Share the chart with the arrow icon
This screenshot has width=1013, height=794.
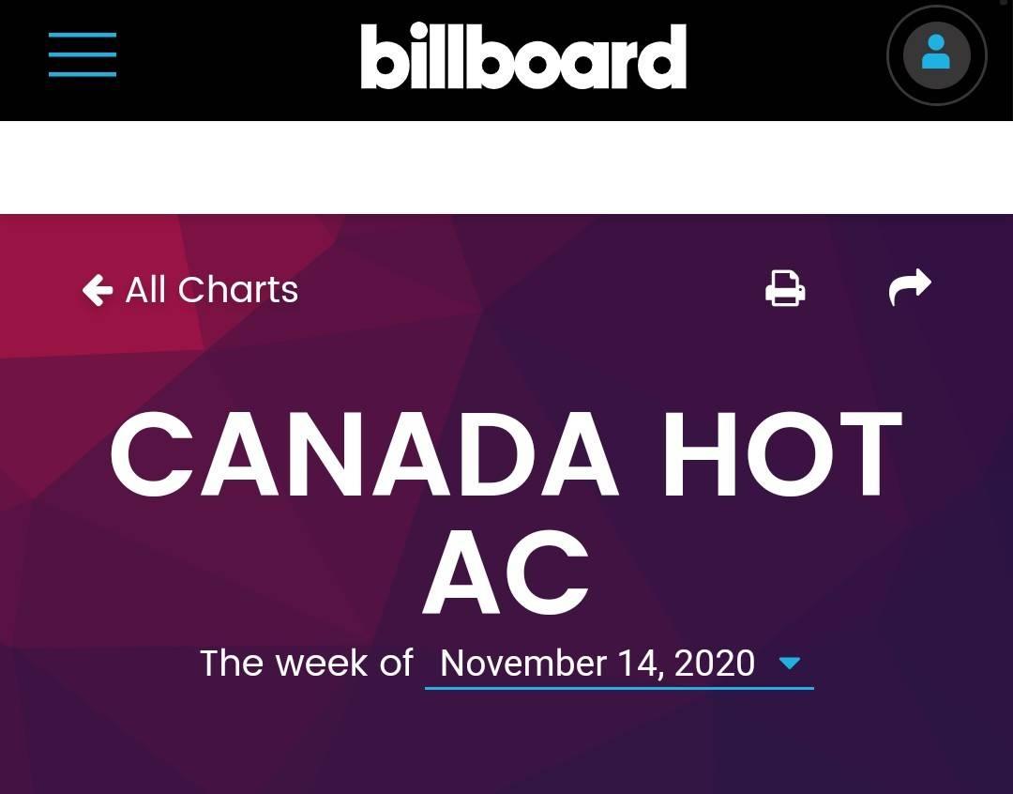(x=910, y=286)
